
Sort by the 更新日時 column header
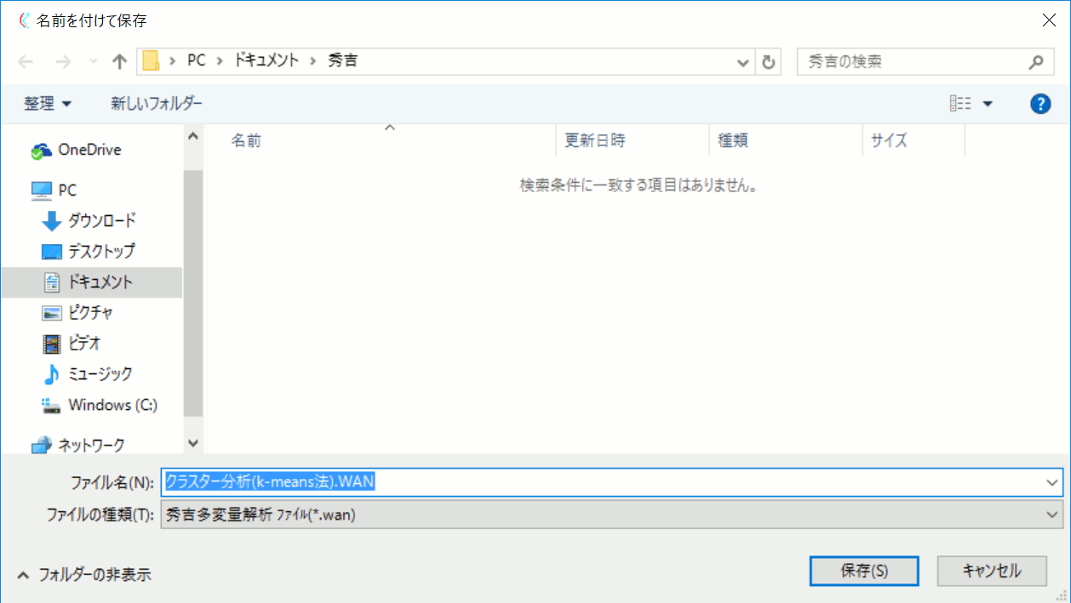(595, 141)
